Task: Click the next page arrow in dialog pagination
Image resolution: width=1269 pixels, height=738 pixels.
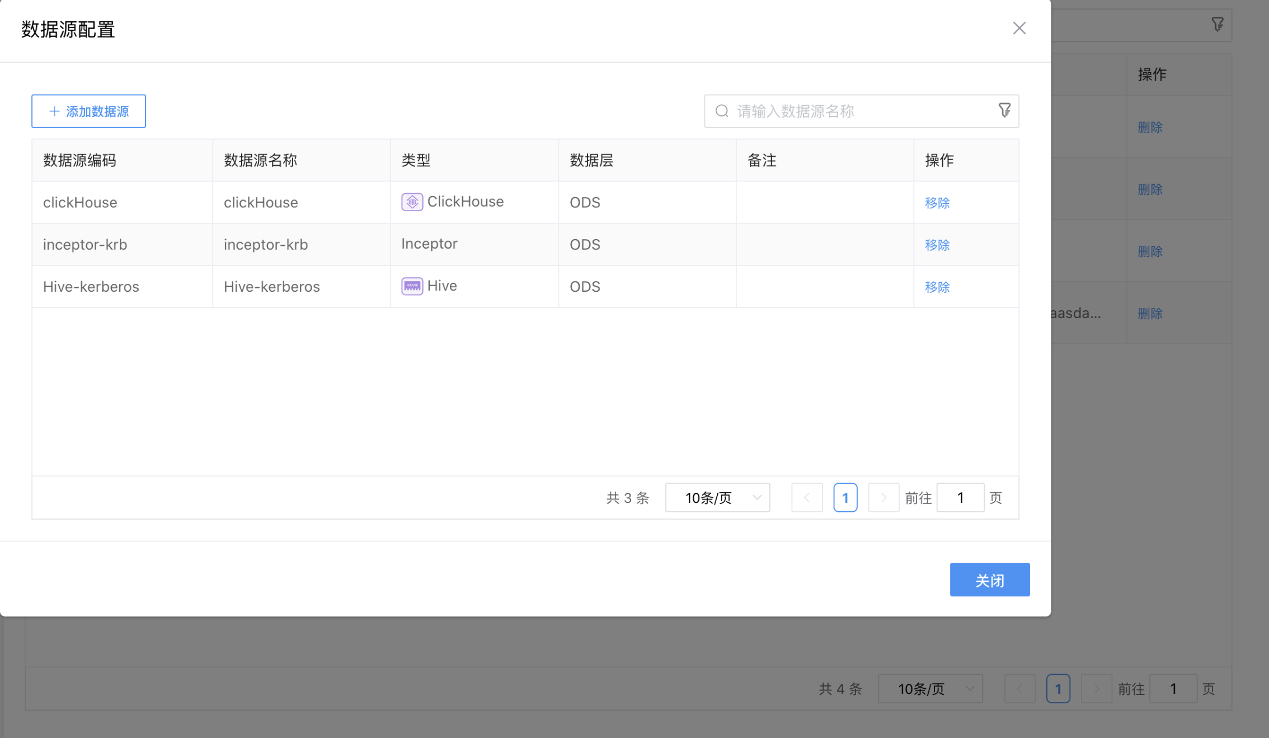Action: pos(883,497)
